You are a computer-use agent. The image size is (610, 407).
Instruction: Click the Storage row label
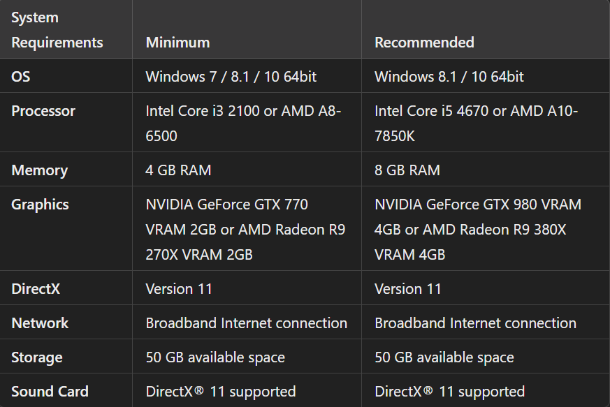point(37,357)
